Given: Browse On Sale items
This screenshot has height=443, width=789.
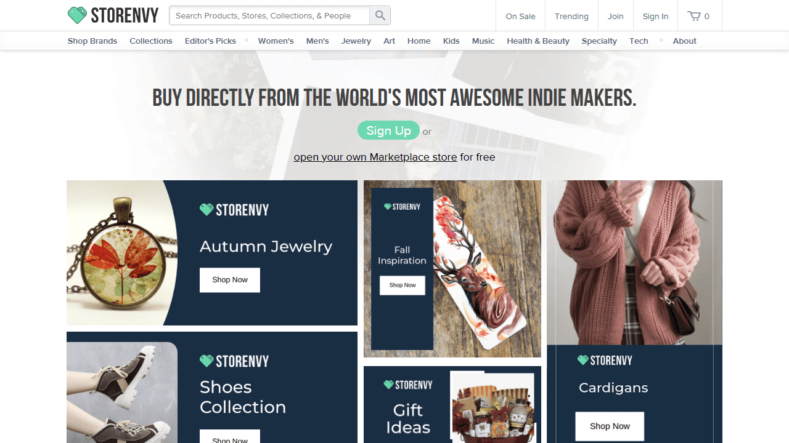Looking at the screenshot, I should click(x=520, y=17).
